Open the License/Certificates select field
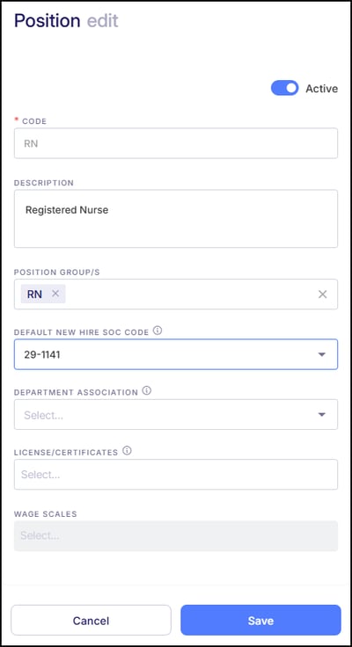Image resolution: width=352 pixels, height=647 pixels. tap(176, 475)
